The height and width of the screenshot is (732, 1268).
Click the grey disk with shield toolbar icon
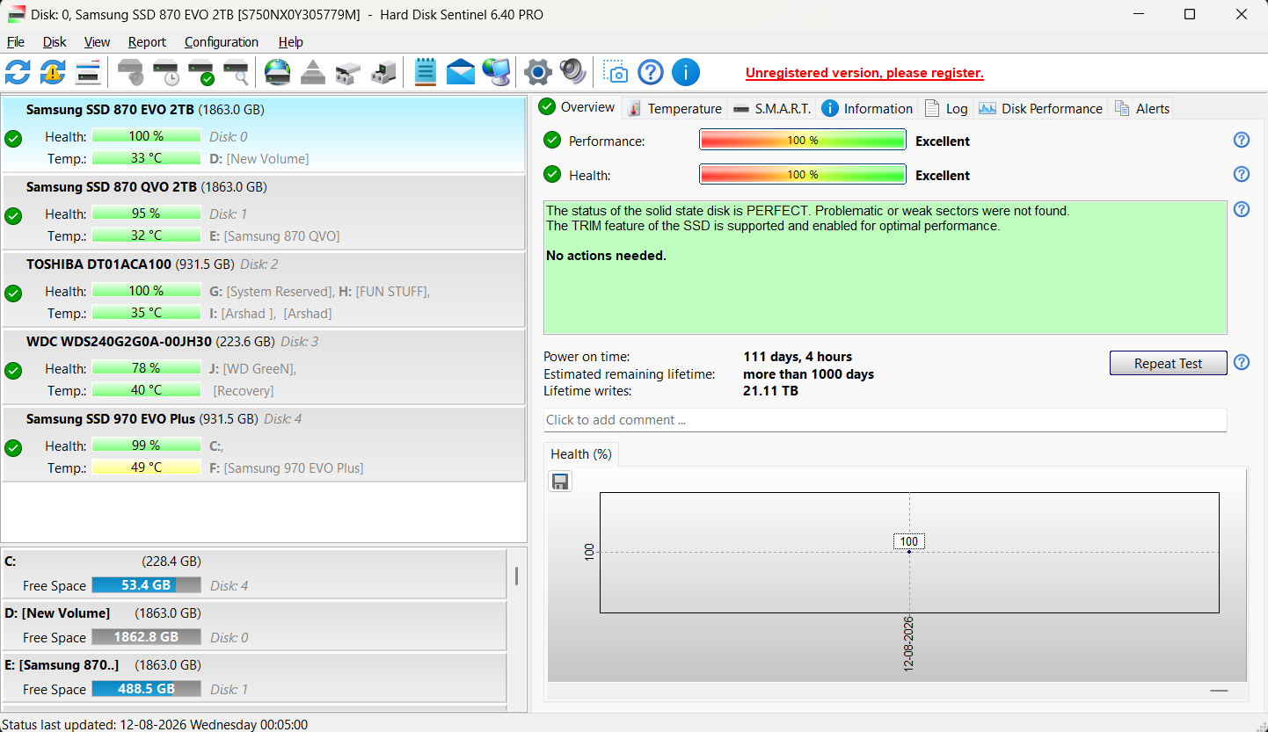(x=131, y=72)
